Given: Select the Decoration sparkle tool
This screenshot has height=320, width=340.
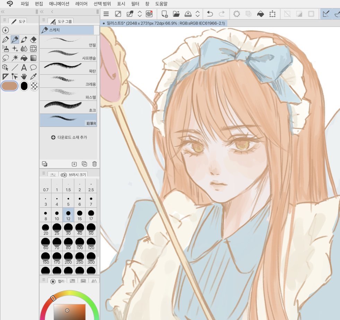Looking at the screenshot, I should tap(15, 49).
